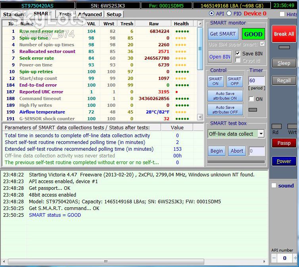
Task: Switch to the Standard tab
Action: 14,15
